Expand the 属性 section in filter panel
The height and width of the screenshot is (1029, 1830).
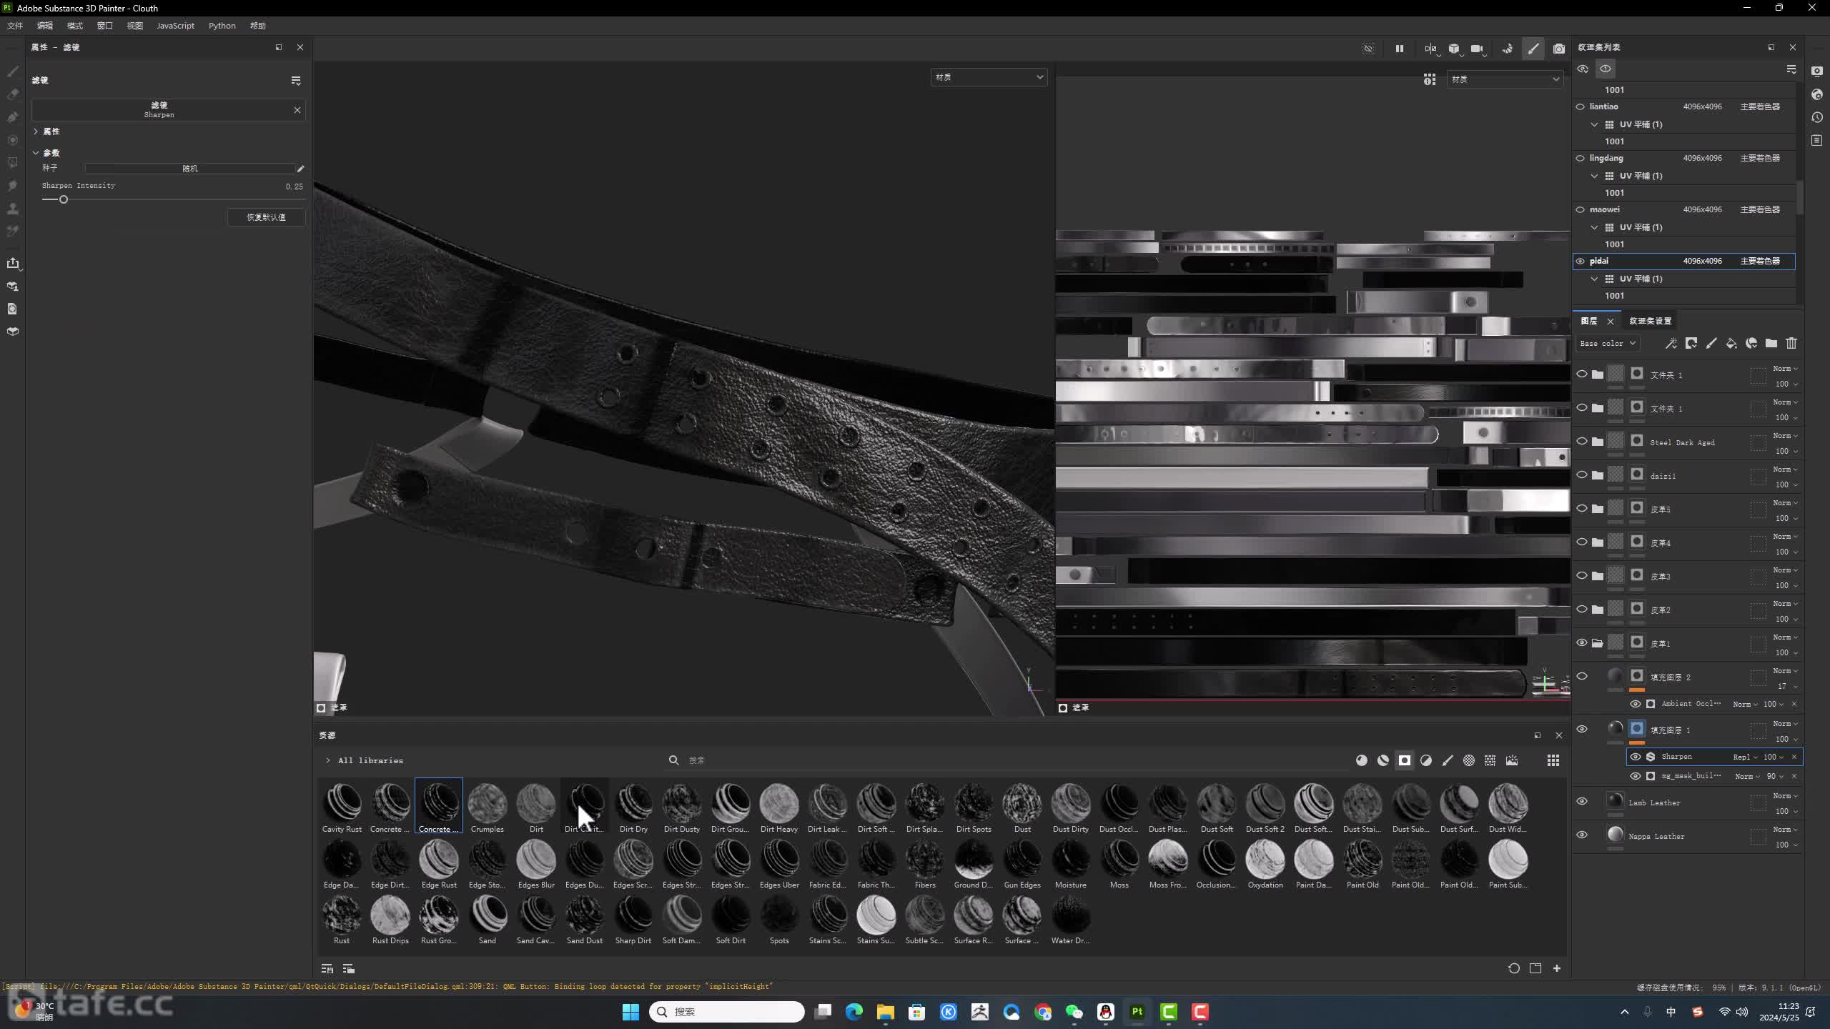[36, 131]
